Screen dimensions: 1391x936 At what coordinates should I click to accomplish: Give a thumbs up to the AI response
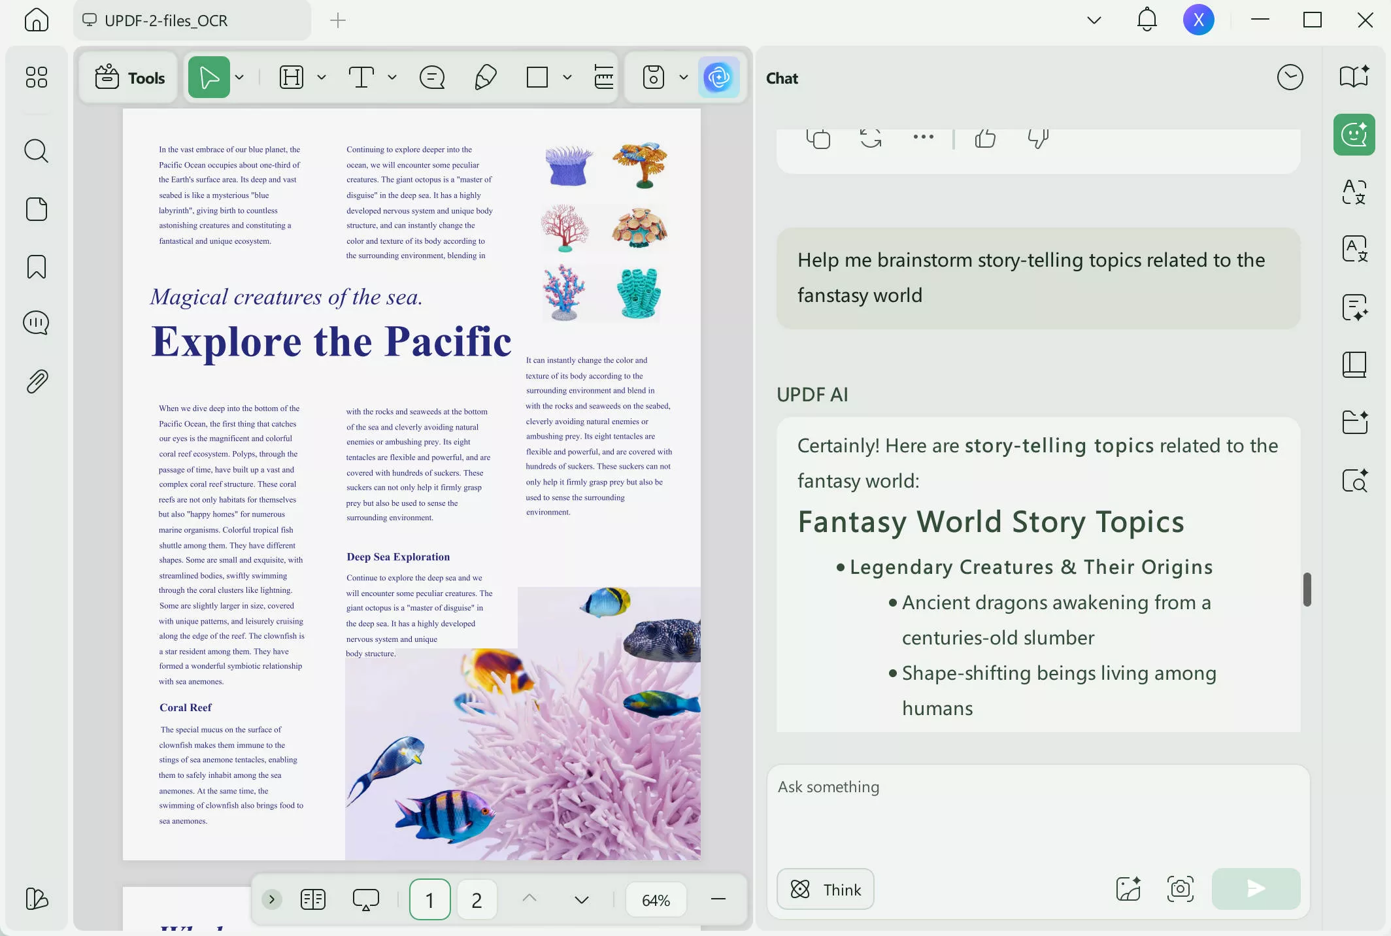point(984,139)
